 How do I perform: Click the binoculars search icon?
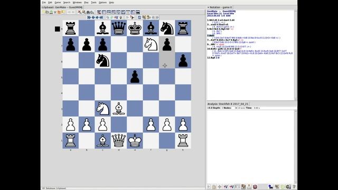tap(88, 12)
